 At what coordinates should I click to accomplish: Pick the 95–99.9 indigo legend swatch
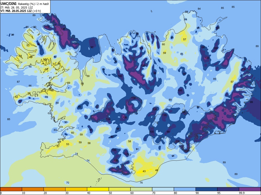(228, 189)
